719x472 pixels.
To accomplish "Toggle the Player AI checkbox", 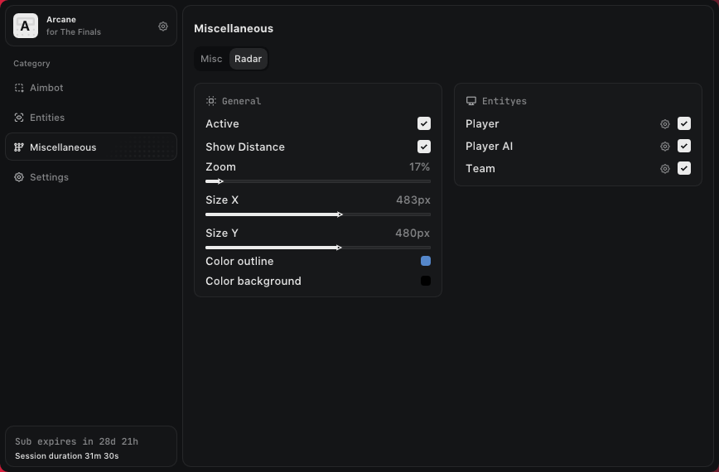I will 684,146.
